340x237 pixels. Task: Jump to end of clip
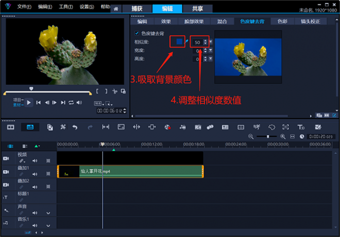click(63, 102)
